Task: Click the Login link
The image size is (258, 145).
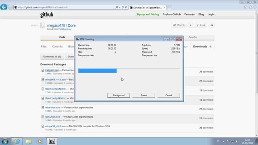Action: (211, 14)
